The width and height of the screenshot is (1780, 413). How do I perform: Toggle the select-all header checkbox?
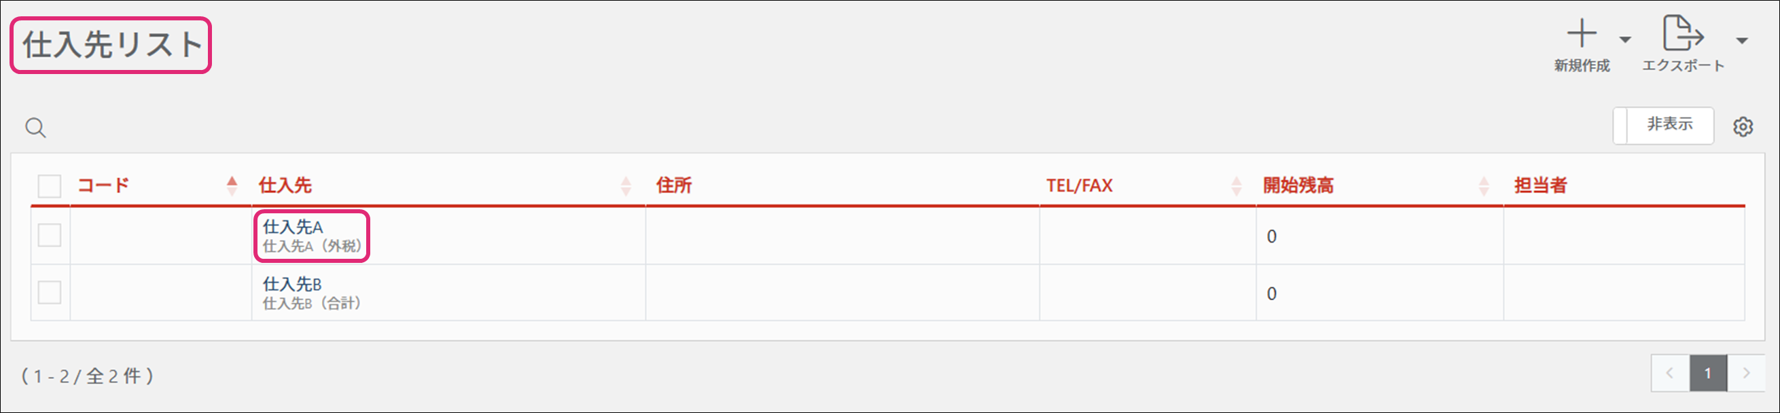point(50,185)
